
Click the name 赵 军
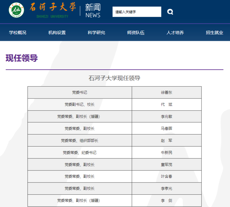166,140
